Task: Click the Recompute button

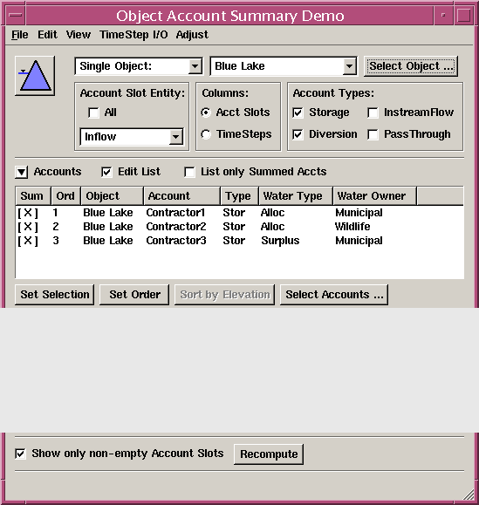Action: 269,454
